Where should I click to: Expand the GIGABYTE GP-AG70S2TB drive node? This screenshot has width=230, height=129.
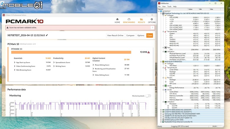click(161, 116)
